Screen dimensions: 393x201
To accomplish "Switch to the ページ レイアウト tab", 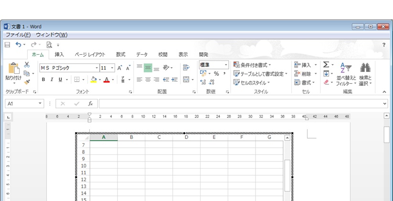I will click(x=90, y=54).
